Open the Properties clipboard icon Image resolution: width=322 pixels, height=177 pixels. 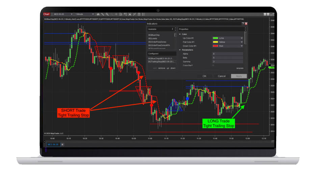click(x=139, y=14)
